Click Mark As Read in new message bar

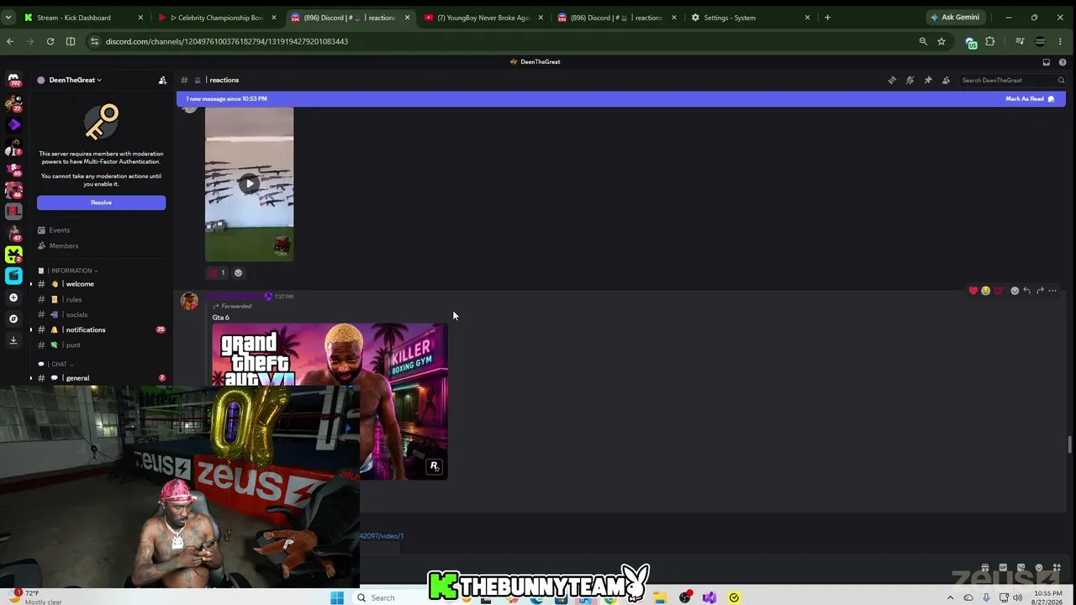click(1030, 99)
